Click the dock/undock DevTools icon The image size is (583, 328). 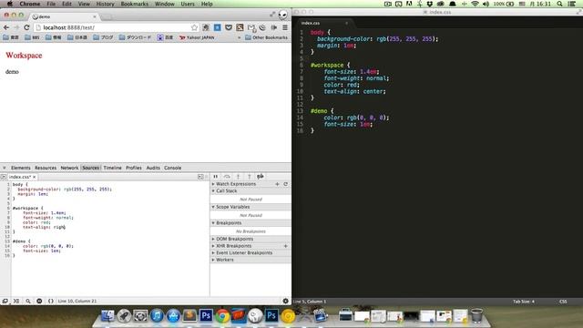(x=5, y=302)
